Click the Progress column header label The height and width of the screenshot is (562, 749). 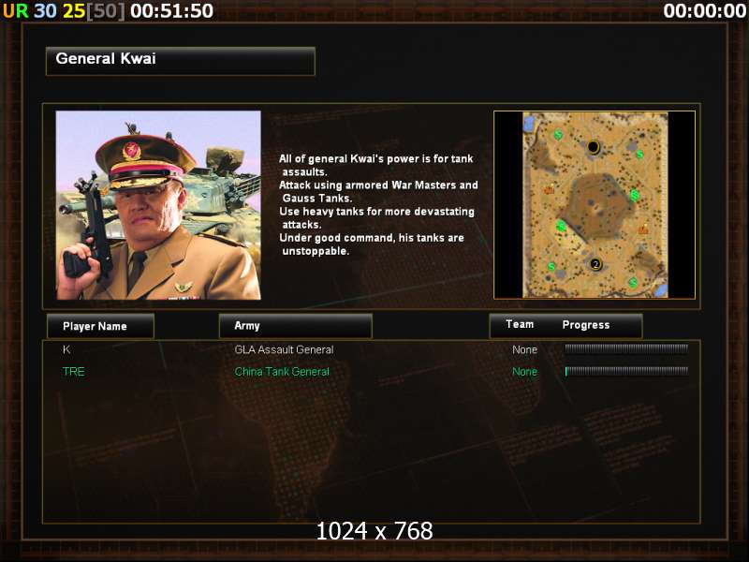click(x=586, y=325)
